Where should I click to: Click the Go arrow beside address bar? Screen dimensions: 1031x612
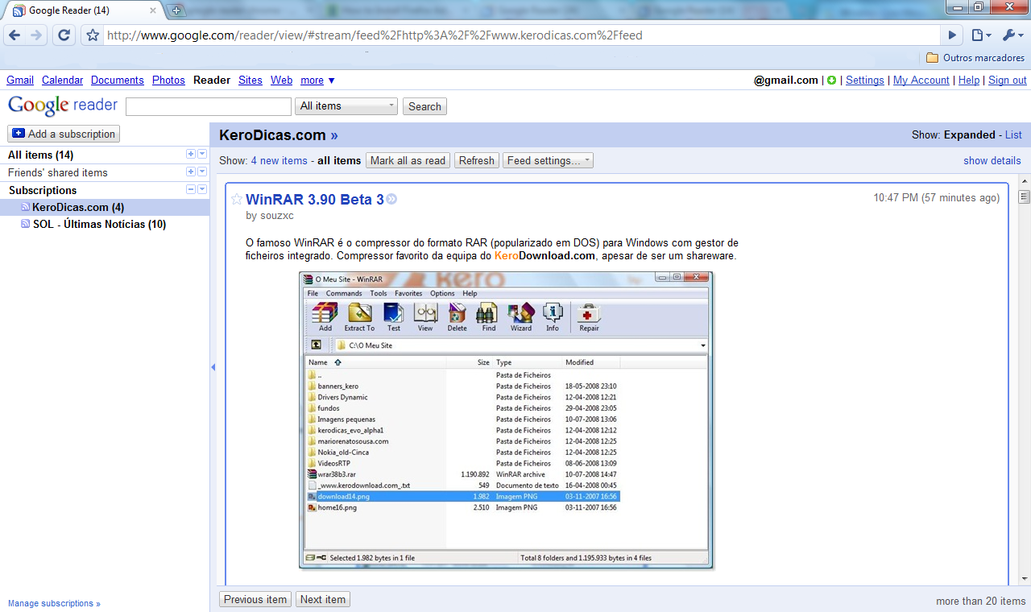pyautogui.click(x=952, y=35)
